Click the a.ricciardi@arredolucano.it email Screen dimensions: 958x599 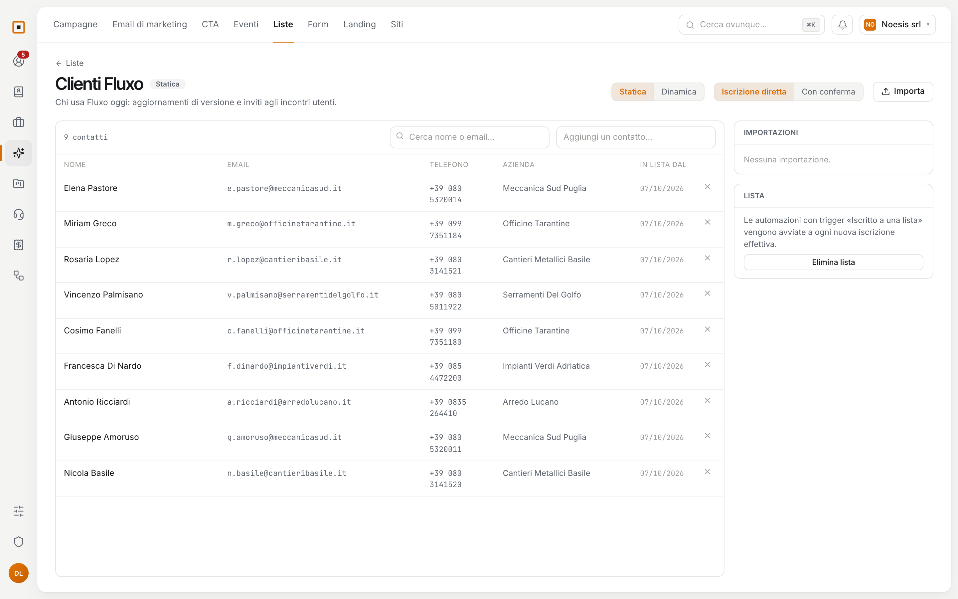(x=289, y=402)
